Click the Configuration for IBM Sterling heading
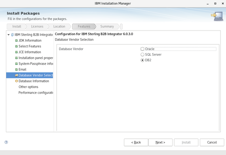 94,34
